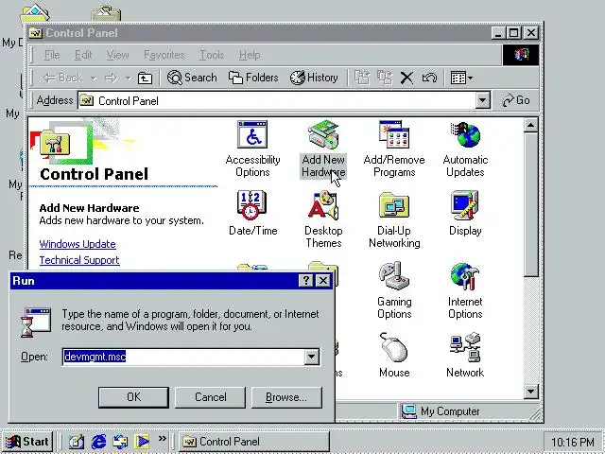
Task: Follow the Technical Support link
Action: (x=79, y=260)
